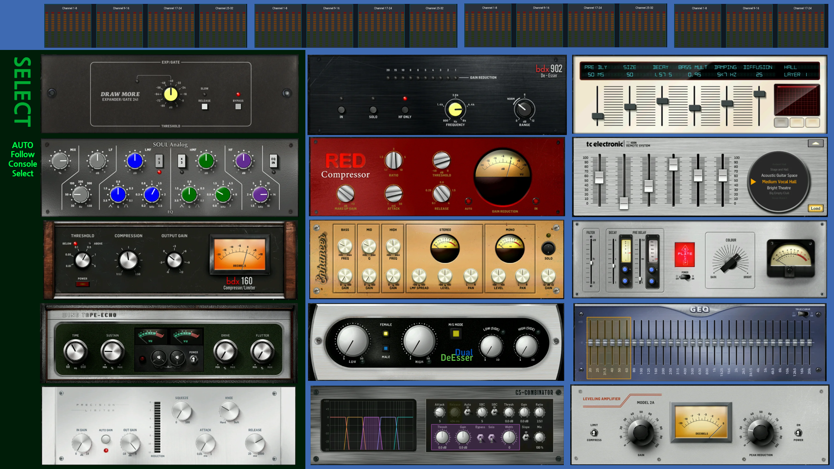
Task: Toggle M/S MODE on Dual DeEsser
Action: (x=456, y=334)
